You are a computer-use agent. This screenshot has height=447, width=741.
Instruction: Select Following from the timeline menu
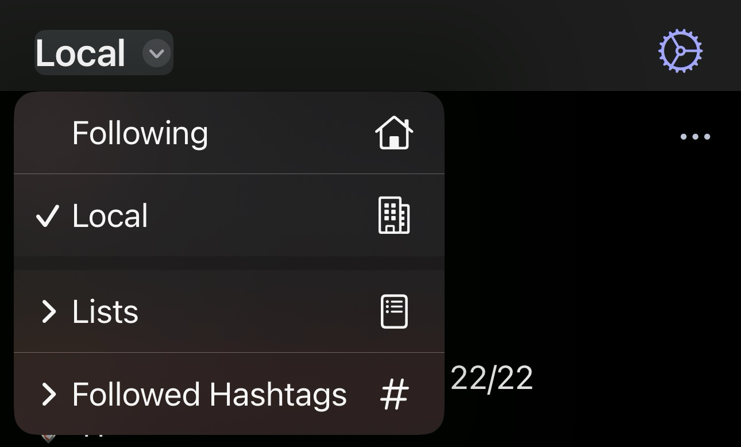coord(229,133)
